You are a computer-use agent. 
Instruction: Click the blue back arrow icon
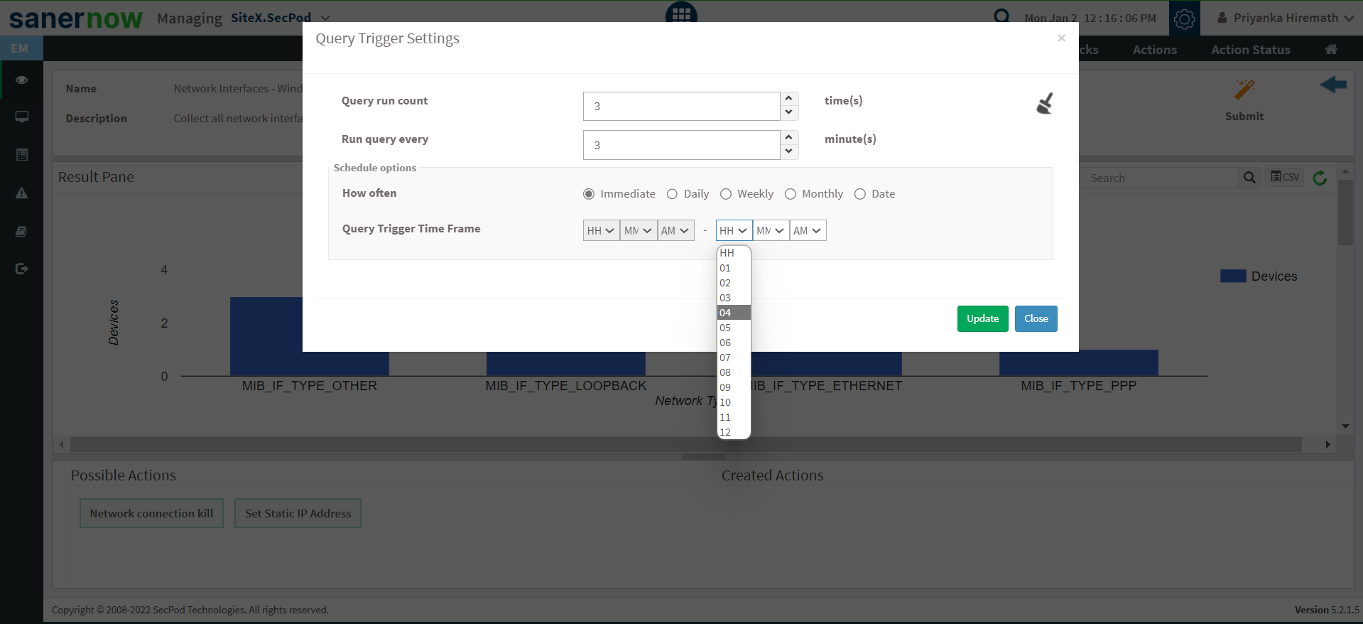[x=1333, y=85]
